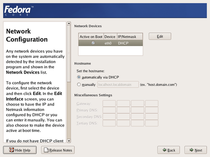The height and width of the screenshot is (157, 210).
Task: Click the Network Configuration help title
Action: point(27,35)
